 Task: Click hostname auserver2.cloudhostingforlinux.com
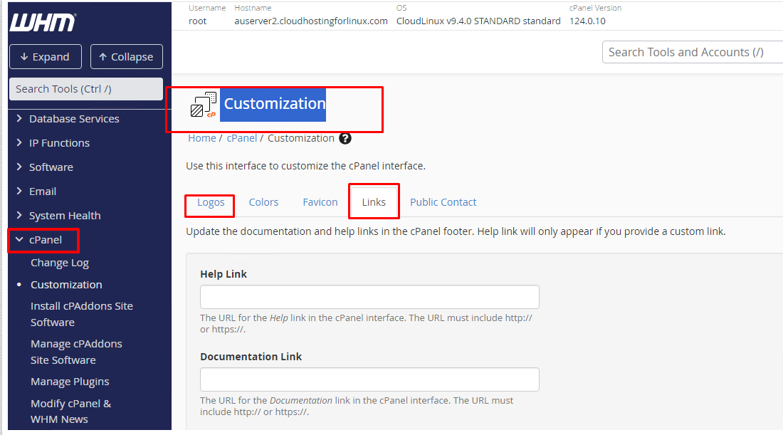(310, 21)
